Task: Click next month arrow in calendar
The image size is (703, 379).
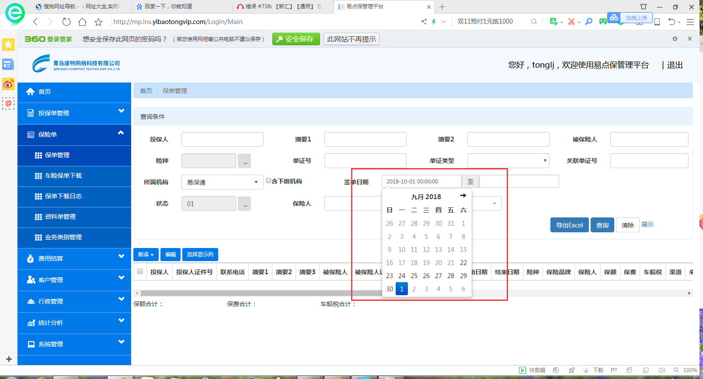Action: pos(463,196)
